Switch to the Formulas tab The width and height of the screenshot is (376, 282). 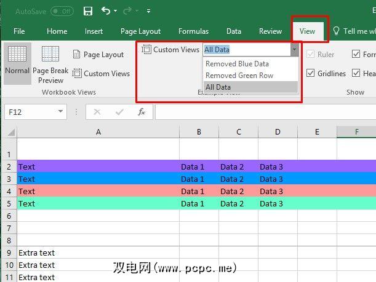click(193, 31)
